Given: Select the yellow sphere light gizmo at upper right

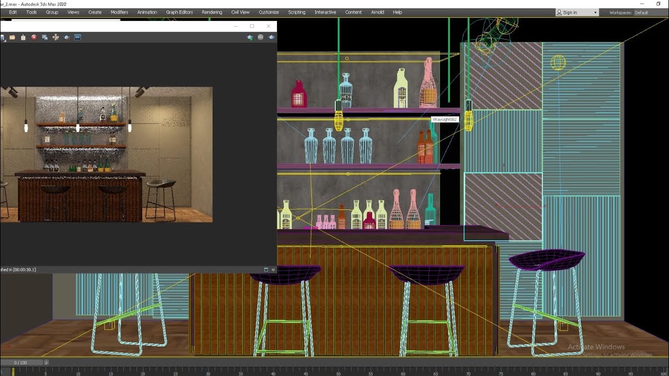Looking at the screenshot, I should [558, 63].
